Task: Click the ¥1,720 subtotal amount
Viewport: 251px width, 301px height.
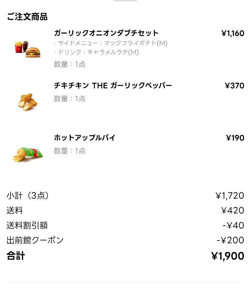Action: coord(230,196)
